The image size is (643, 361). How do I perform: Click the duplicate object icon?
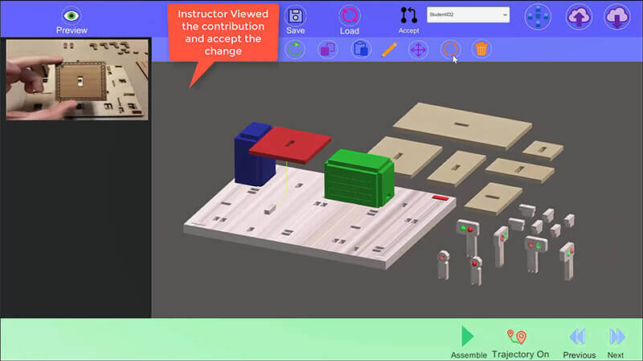327,49
